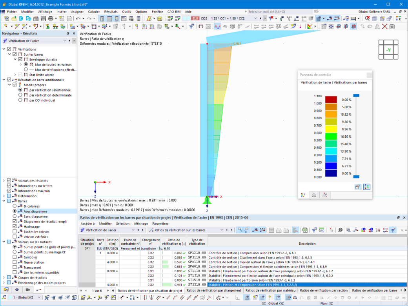Click the Excel export icon in table toolbar
This screenshot has height=306, width=408.
(x=305, y=230)
